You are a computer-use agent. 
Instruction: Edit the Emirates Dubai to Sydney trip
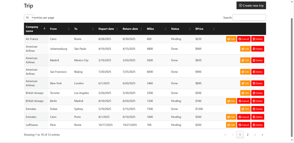tap(245, 109)
